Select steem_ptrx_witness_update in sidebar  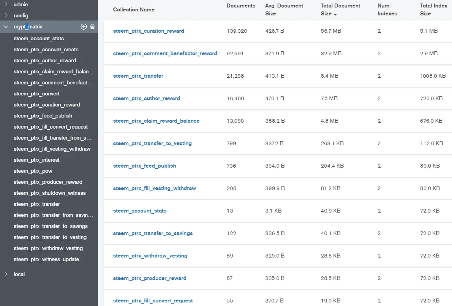pos(46,259)
